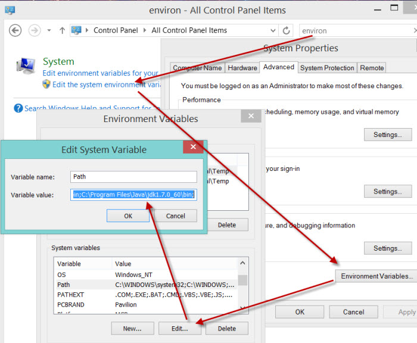Click the Back navigation arrow
Screen dimensions: 417x343
[15, 30]
